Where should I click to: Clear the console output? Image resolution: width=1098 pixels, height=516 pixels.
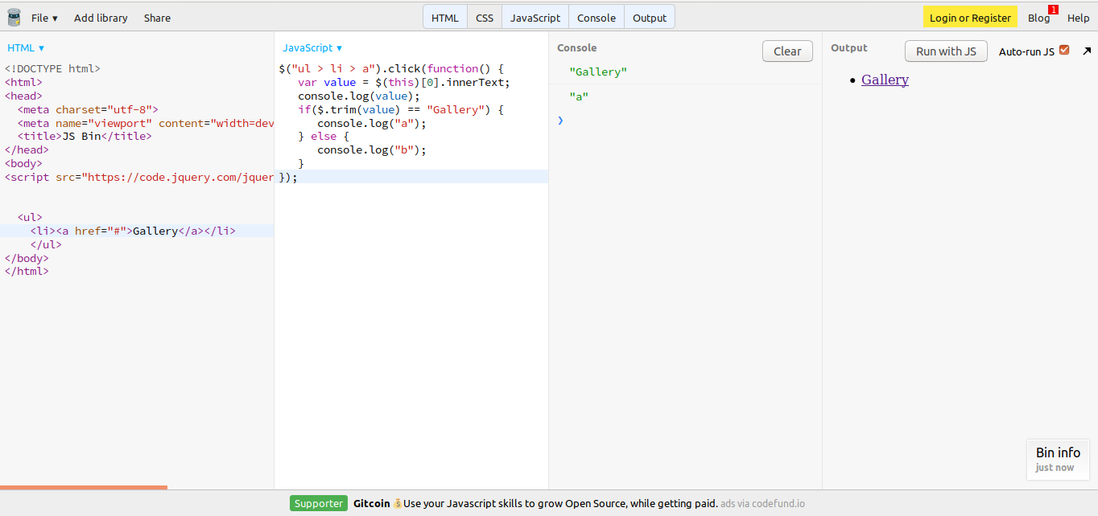[x=786, y=51]
